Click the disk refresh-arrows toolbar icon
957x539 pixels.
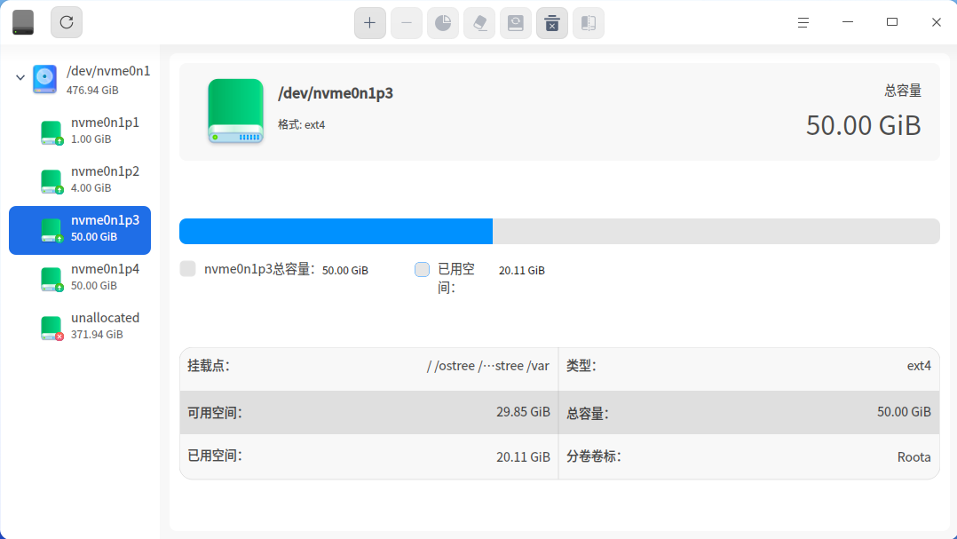[516, 23]
